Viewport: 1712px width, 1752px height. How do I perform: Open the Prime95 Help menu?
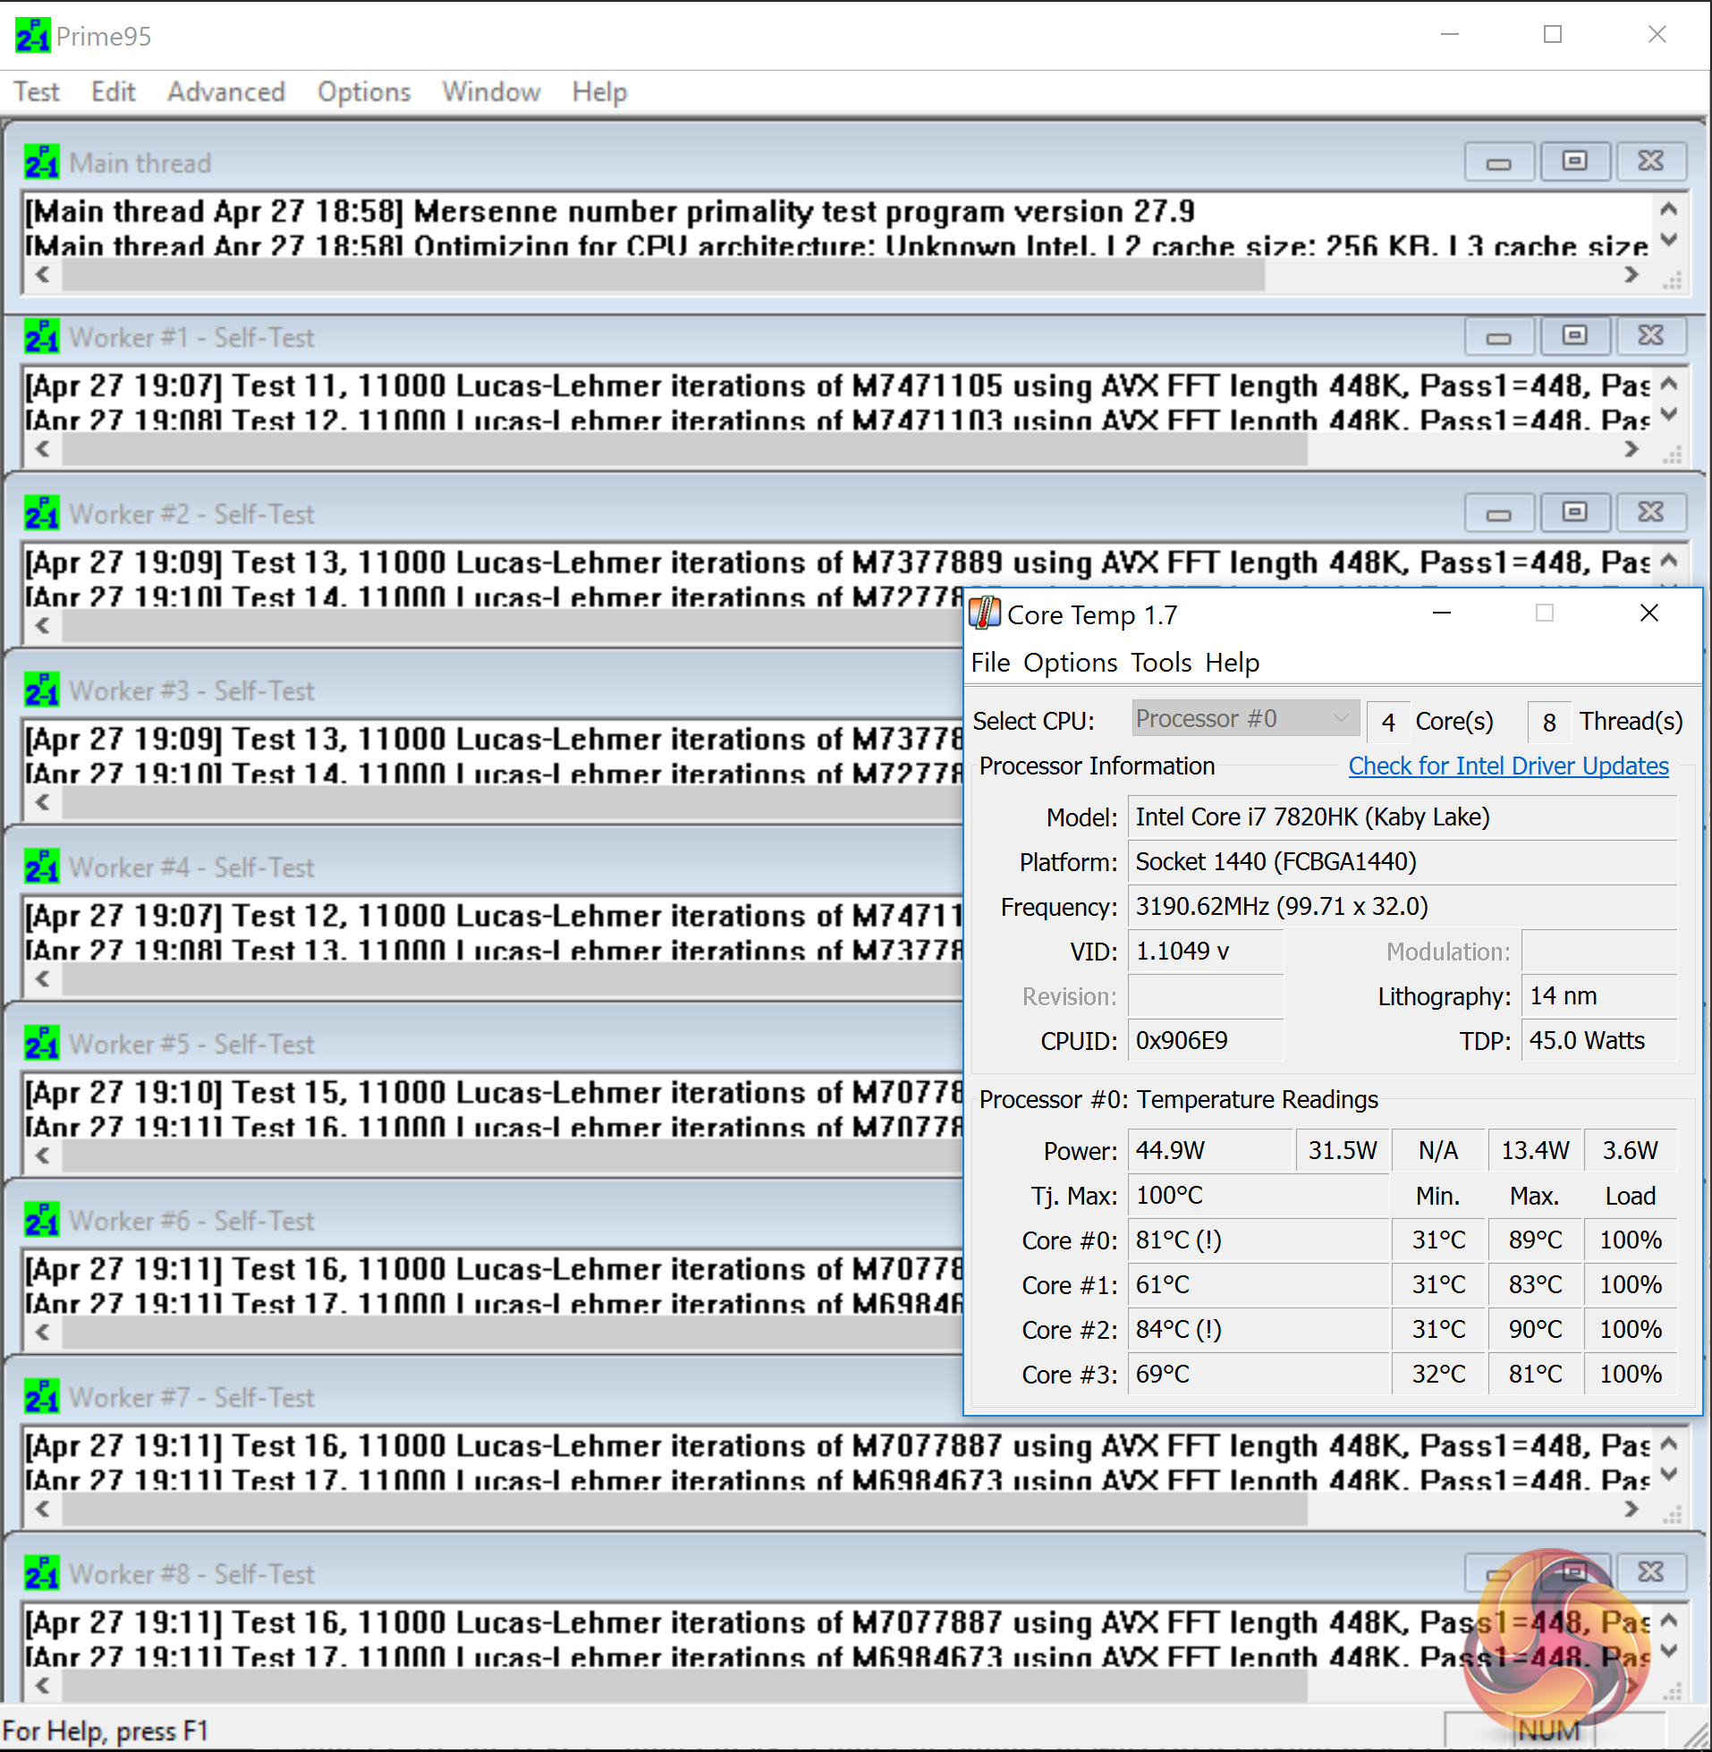[x=598, y=92]
